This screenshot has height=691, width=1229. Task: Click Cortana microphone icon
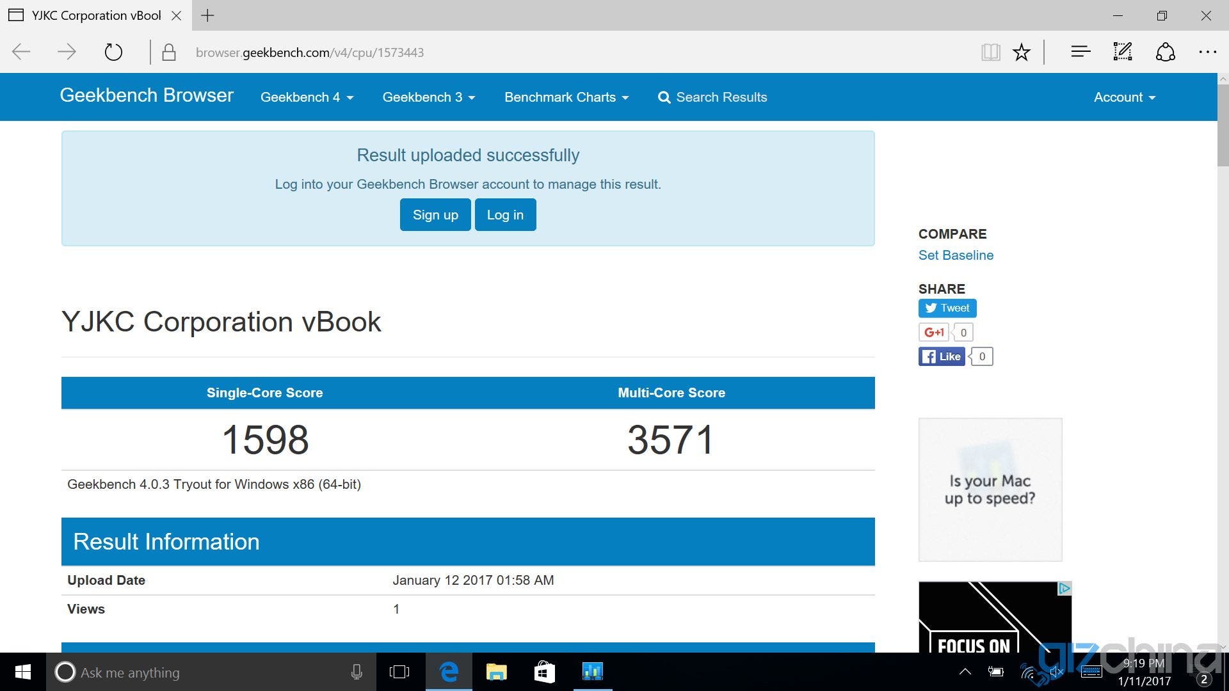[x=357, y=672]
